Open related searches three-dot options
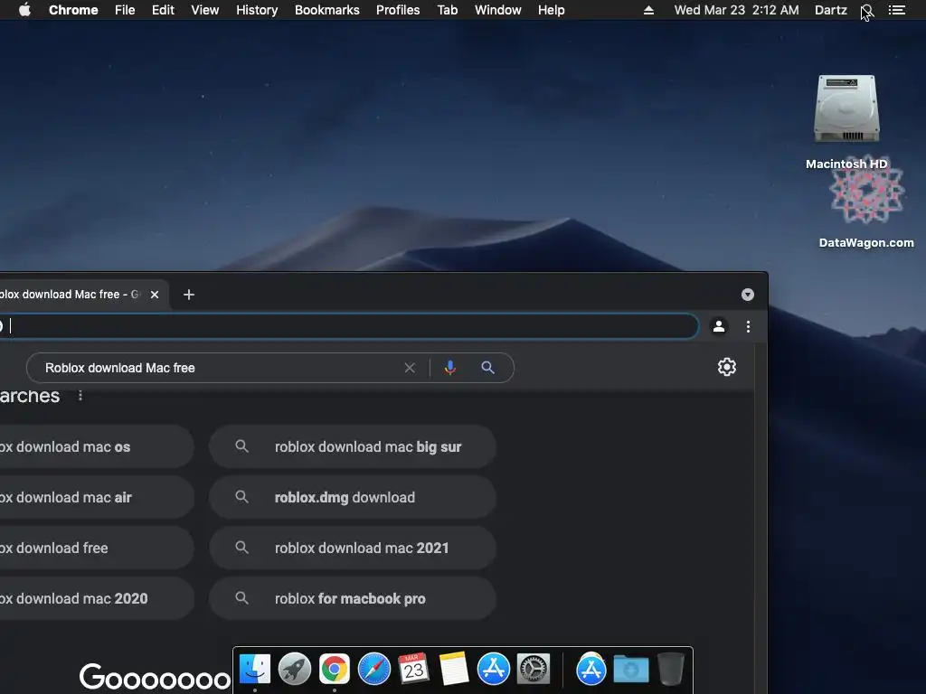Image resolution: width=926 pixels, height=694 pixels. (x=80, y=396)
